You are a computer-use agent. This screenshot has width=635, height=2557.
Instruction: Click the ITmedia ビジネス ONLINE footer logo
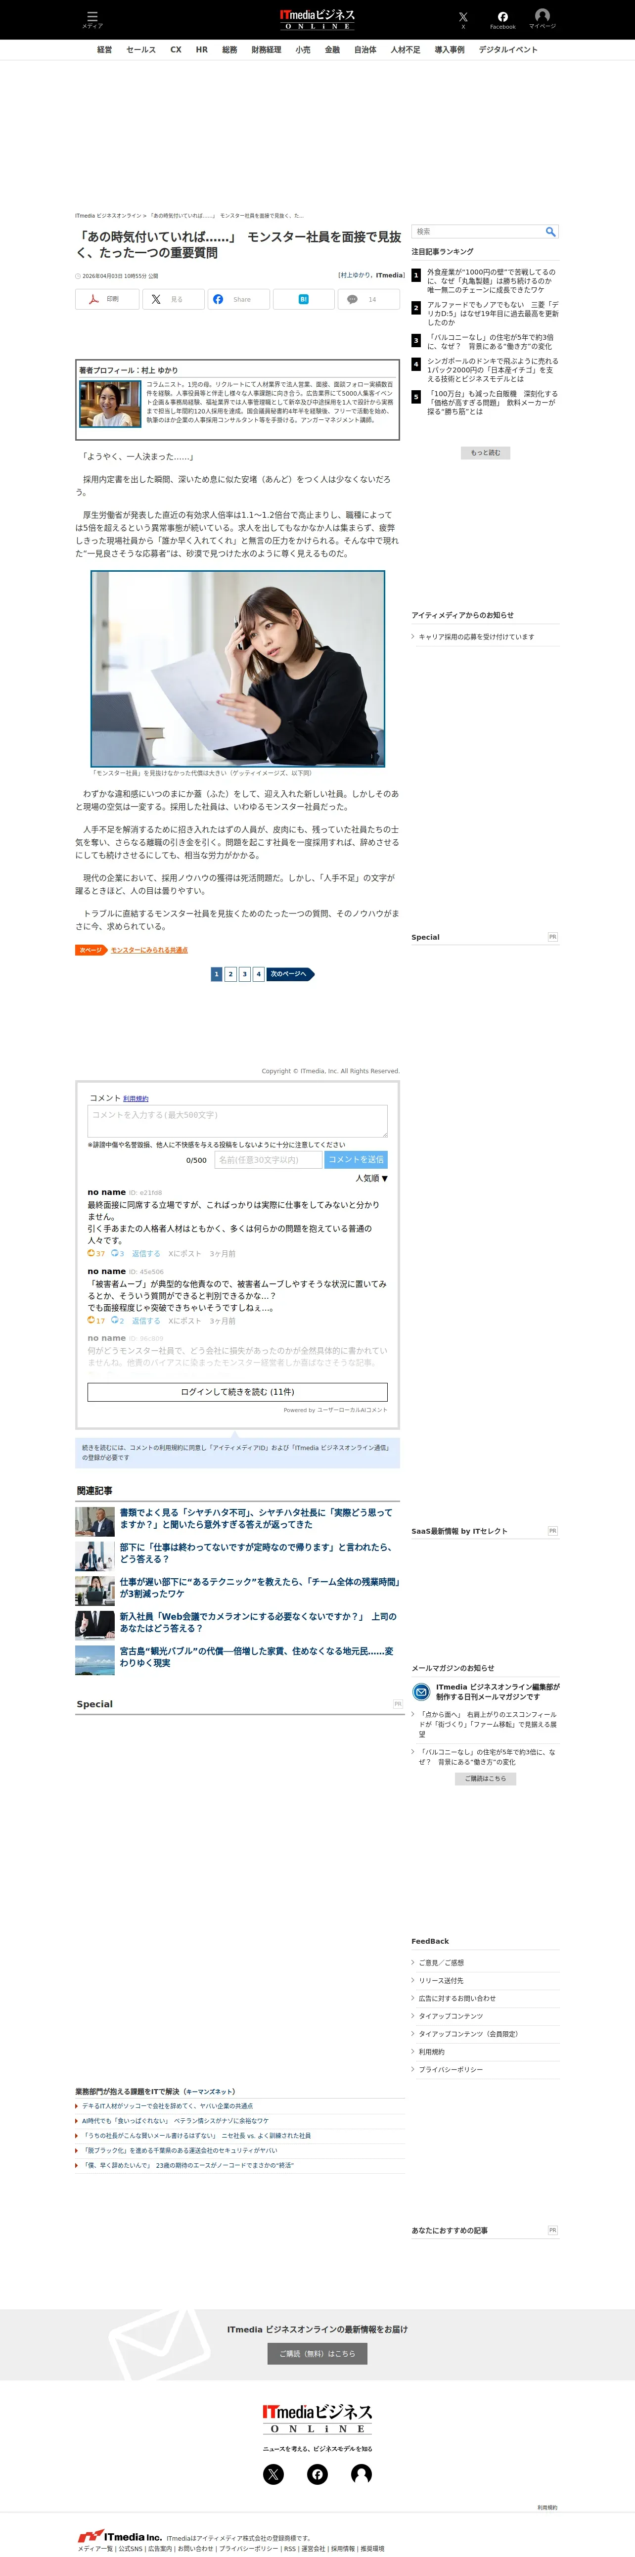click(317, 2419)
